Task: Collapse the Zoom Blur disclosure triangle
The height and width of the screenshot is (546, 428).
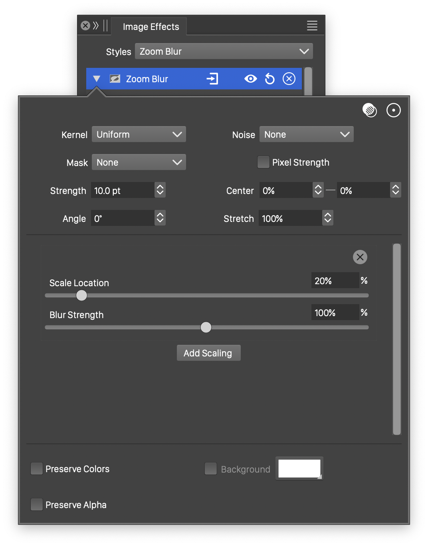Action: 97,79
